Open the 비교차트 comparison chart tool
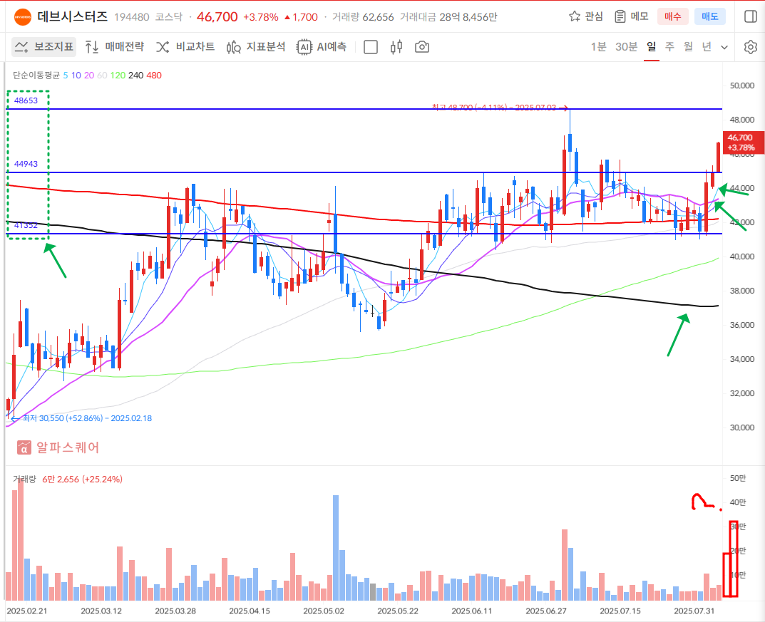This screenshot has width=765, height=622. [x=185, y=47]
